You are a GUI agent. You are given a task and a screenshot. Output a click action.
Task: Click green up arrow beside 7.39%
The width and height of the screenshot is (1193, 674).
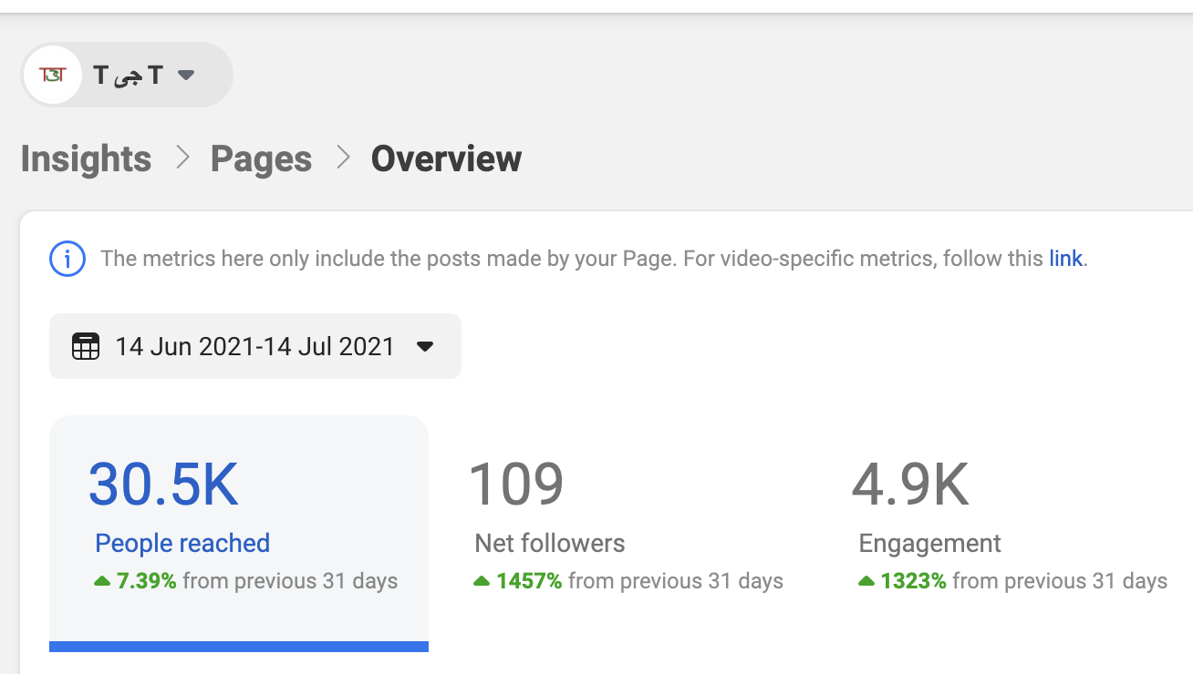102,581
